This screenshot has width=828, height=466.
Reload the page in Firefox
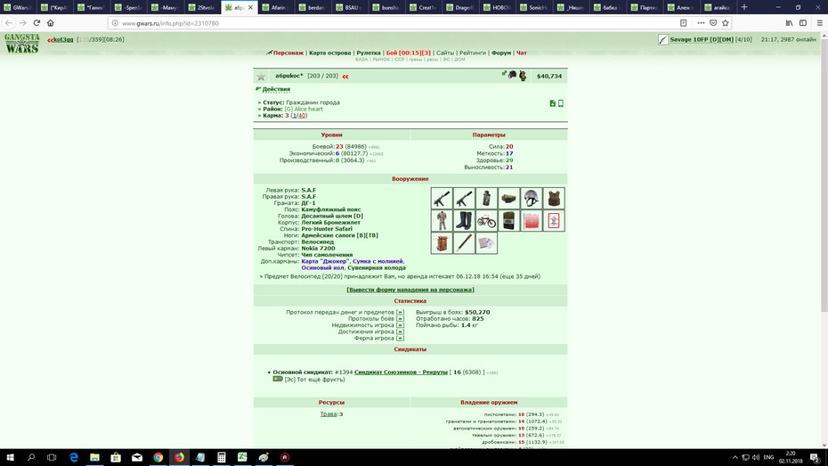(x=37, y=22)
